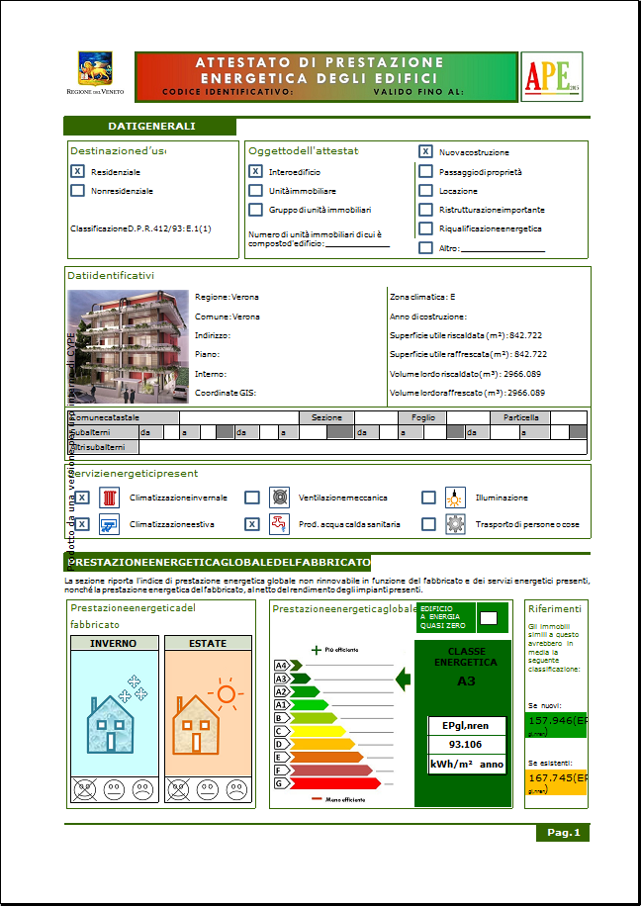Image resolution: width=641 pixels, height=906 pixels.
Task: Click the PRESTAZIONE ENERGETICA GLOBALE DEL FABBRICATO header
Action: click(x=218, y=562)
